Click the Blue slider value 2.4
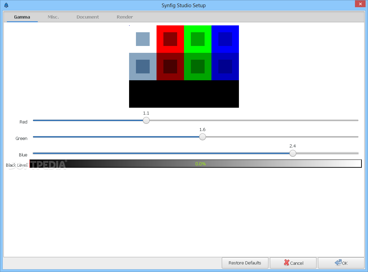Image resolution: width=368 pixels, height=272 pixels. point(292,146)
